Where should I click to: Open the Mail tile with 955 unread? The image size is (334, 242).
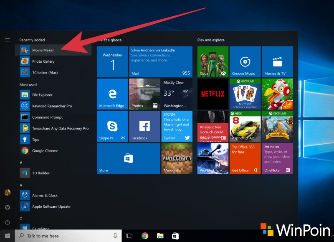(x=161, y=61)
